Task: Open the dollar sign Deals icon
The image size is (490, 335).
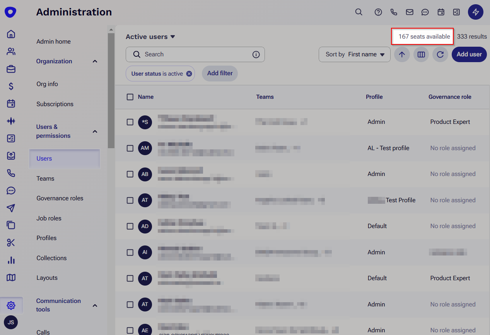Action: 11,86
